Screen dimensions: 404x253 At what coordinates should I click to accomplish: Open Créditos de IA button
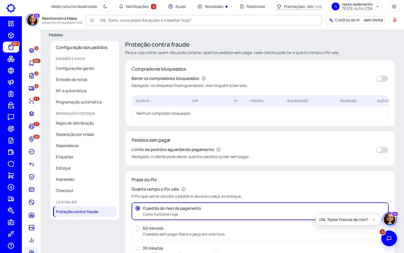356,20
